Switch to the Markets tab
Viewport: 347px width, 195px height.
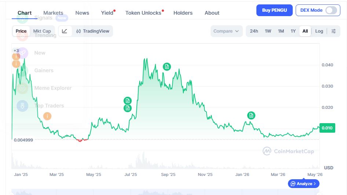tap(53, 13)
